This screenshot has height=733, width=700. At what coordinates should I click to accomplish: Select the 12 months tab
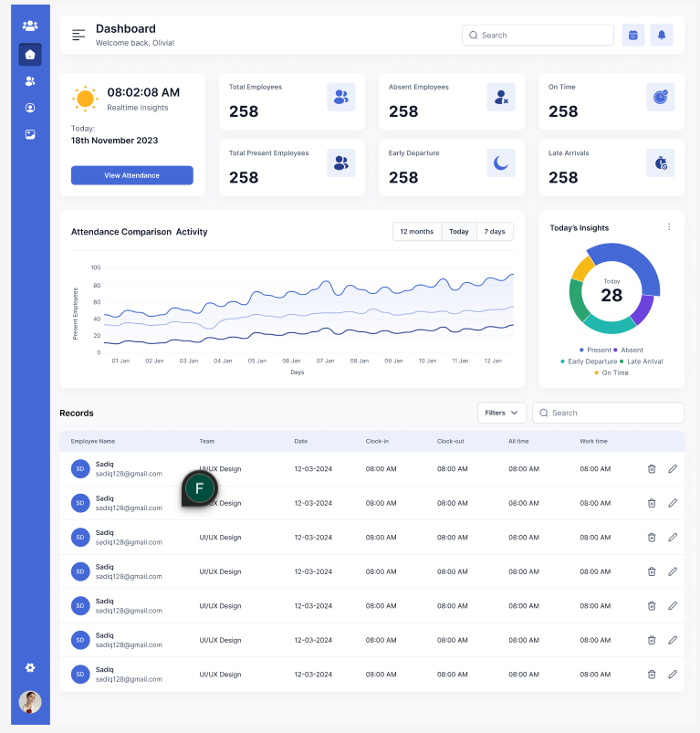[x=417, y=232]
